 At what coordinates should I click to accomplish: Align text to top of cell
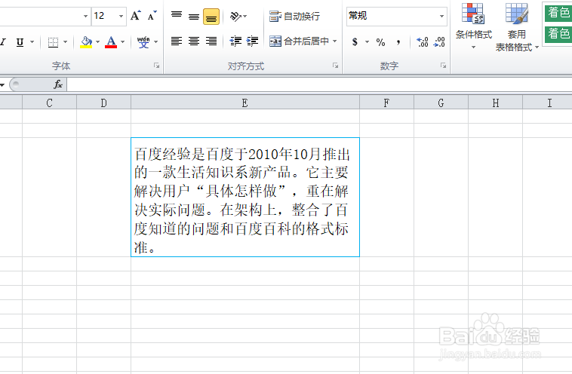click(177, 16)
